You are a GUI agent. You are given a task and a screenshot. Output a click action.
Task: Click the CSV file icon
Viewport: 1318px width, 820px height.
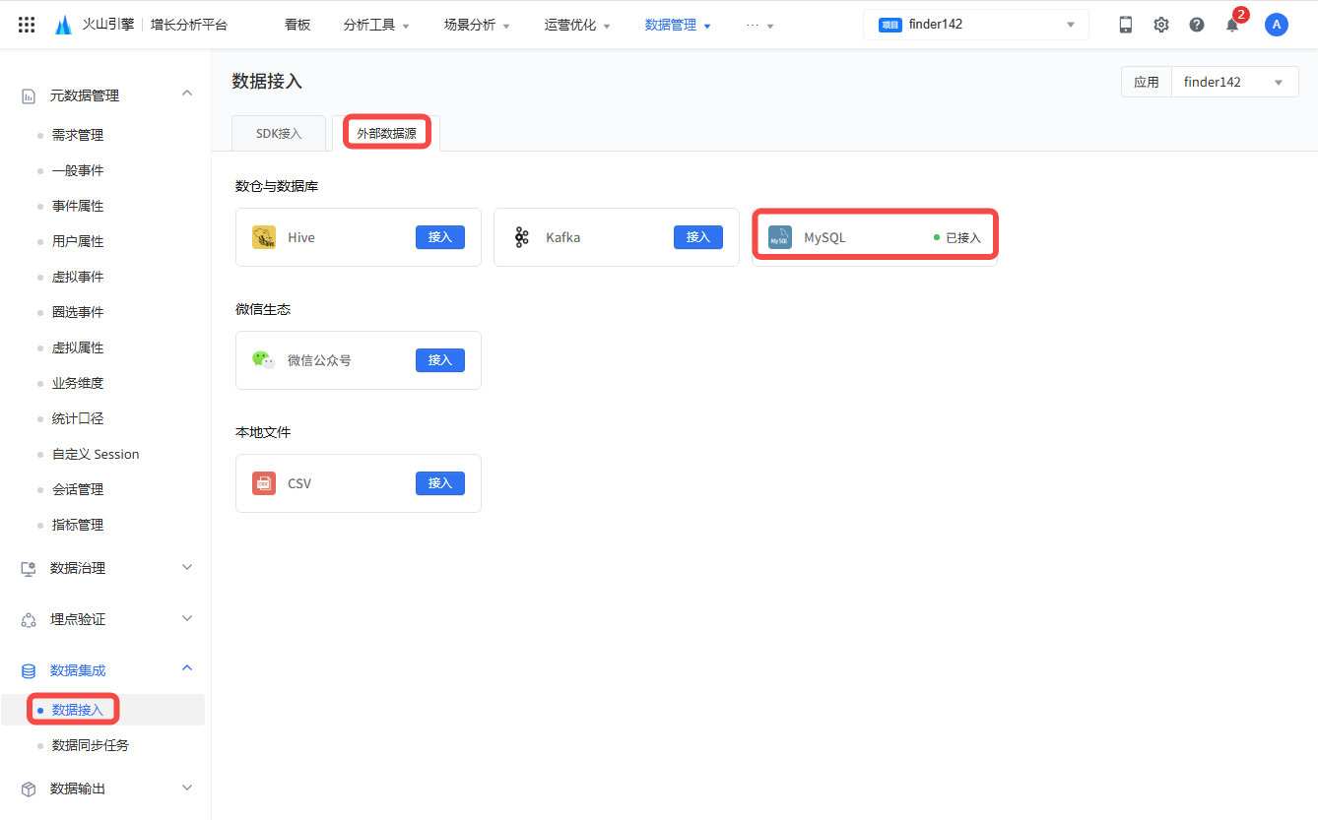pos(264,483)
